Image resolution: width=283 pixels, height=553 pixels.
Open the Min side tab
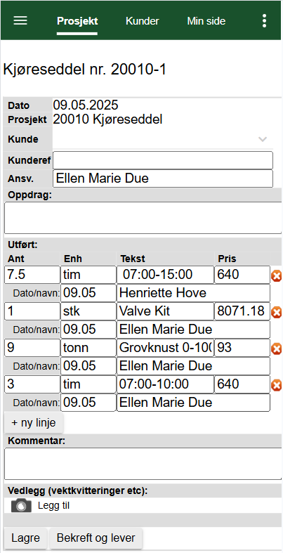[206, 21]
